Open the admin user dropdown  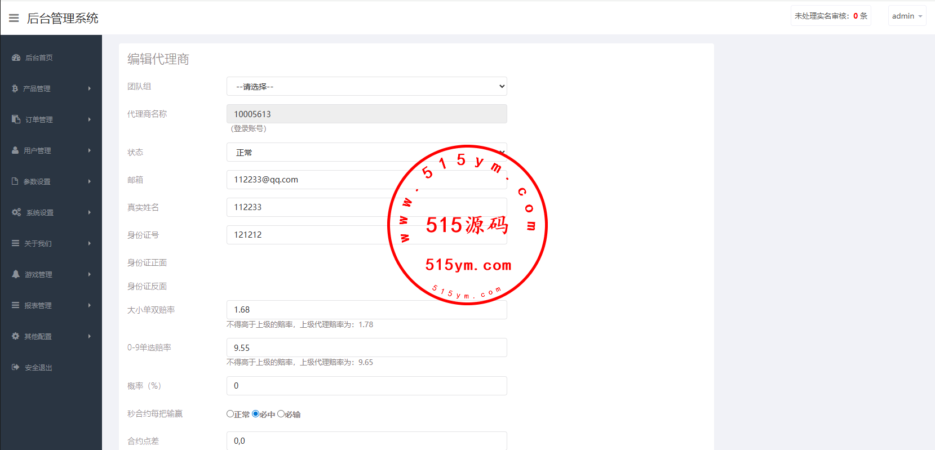tap(907, 16)
